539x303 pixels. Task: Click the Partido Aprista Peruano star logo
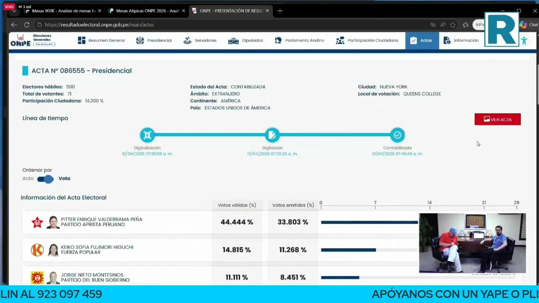tap(37, 222)
